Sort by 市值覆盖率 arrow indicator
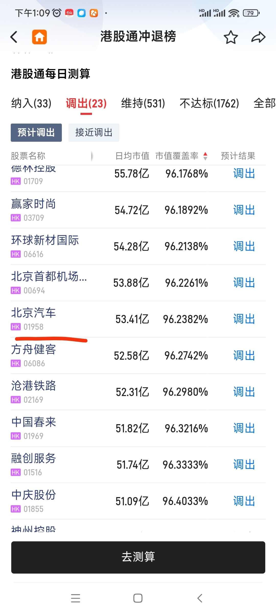The image size is (276, 614). (205, 156)
